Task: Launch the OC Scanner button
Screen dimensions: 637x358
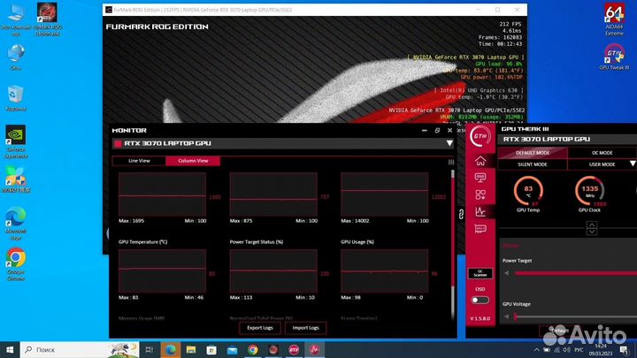Action: tap(480, 273)
